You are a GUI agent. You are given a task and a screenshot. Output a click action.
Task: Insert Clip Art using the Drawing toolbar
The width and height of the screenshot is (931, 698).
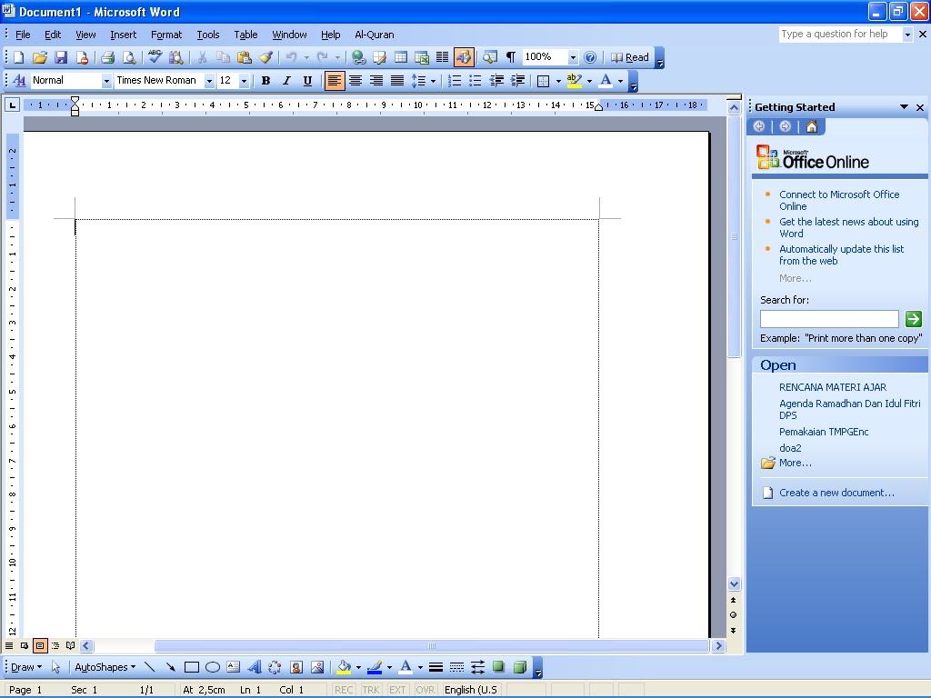coord(295,666)
